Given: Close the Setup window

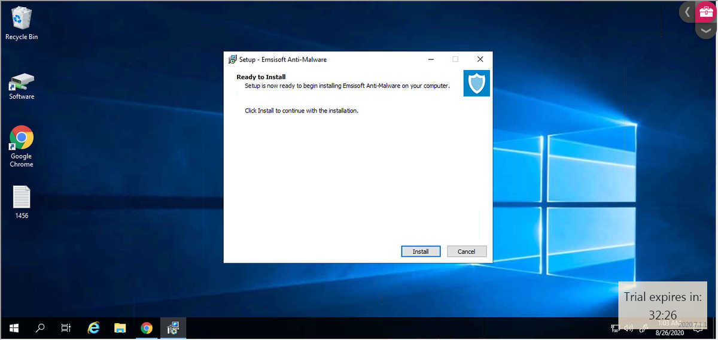Looking at the screenshot, I should click(x=480, y=59).
